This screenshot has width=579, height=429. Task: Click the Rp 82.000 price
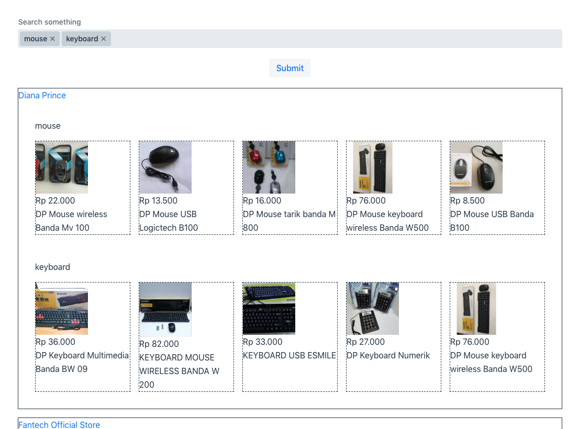[159, 344]
